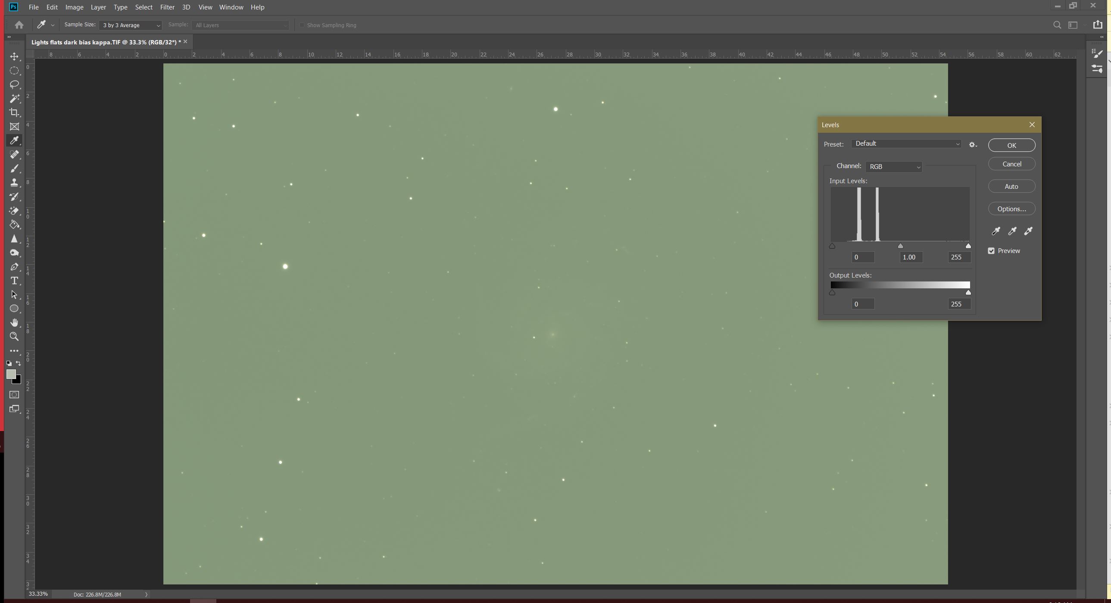The height and width of the screenshot is (603, 1111).
Task: Open the Search icon at top right
Action: point(1057,25)
